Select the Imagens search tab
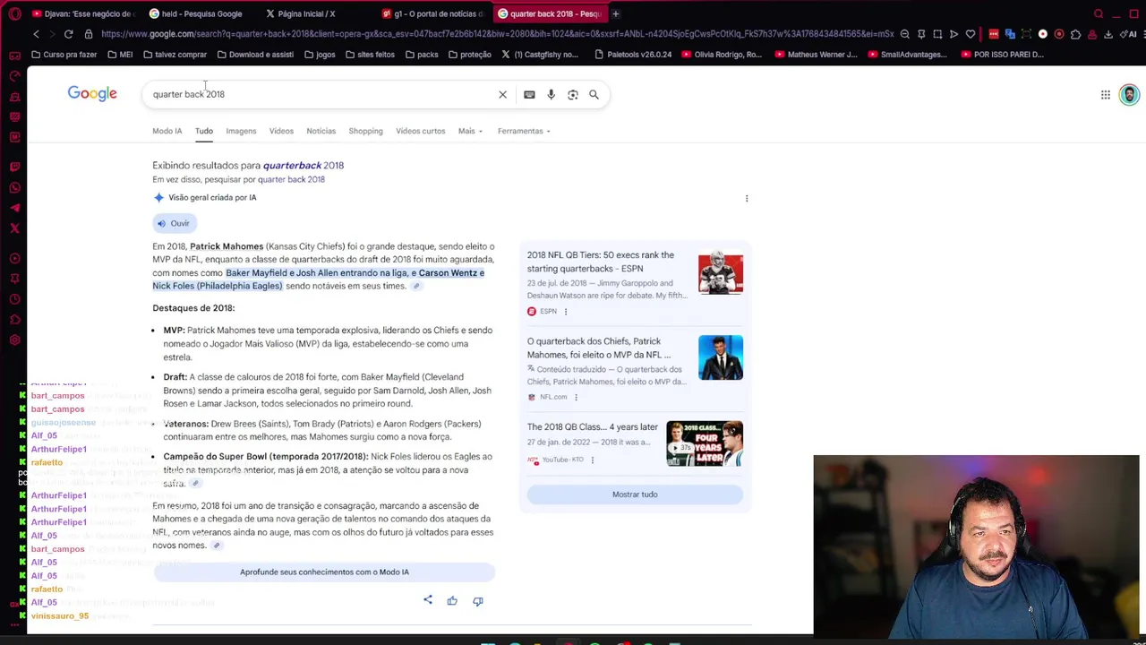Image resolution: width=1146 pixels, height=645 pixels. coord(241,131)
